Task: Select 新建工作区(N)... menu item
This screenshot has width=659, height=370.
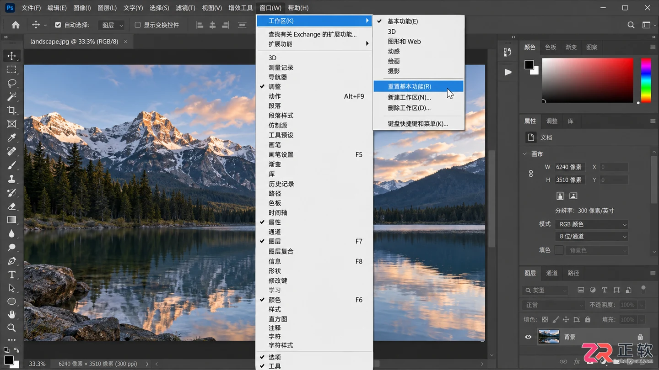Action: [x=418, y=97]
